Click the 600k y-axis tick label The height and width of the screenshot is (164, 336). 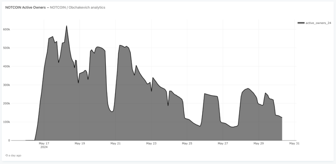(x=6, y=29)
